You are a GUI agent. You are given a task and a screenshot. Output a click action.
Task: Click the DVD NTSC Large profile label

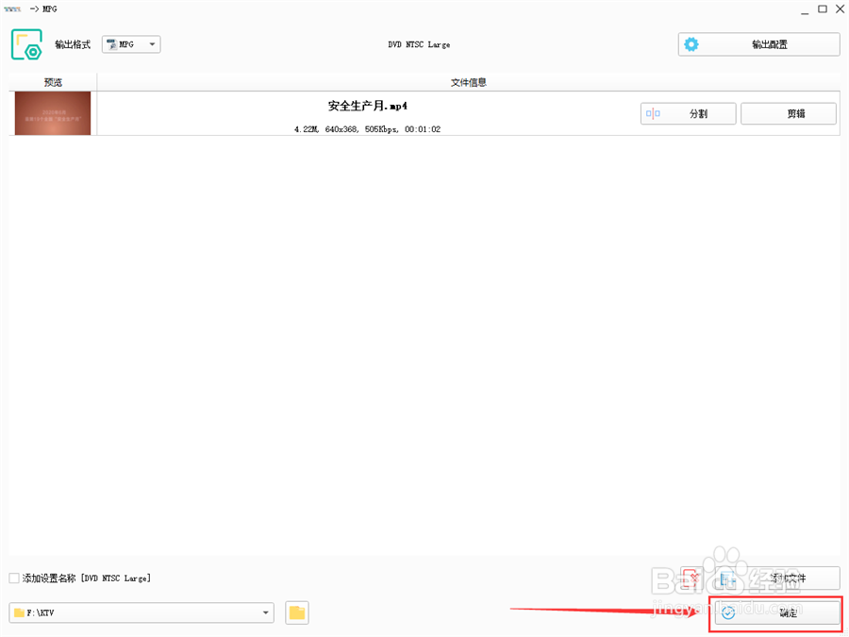click(419, 44)
